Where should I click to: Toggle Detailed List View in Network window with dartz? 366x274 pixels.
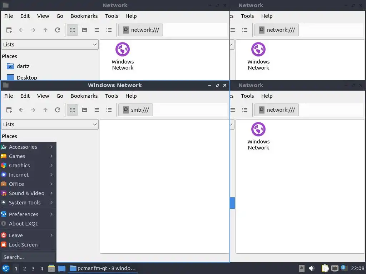click(109, 30)
